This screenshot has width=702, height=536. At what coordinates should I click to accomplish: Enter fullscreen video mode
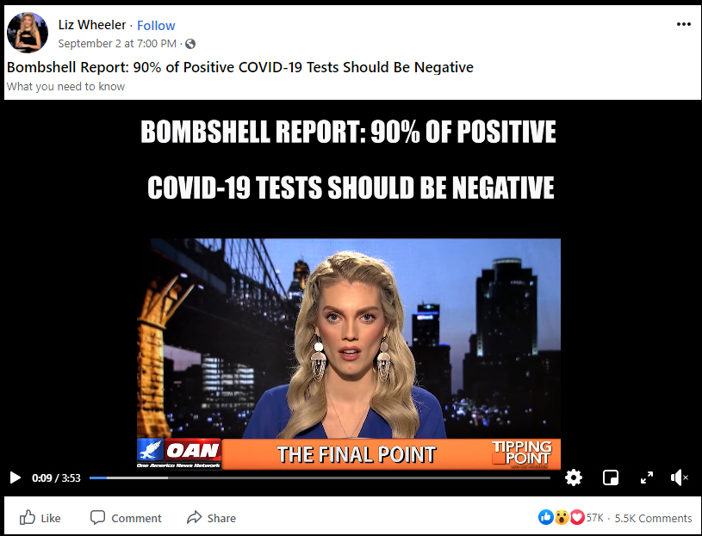pyautogui.click(x=647, y=477)
